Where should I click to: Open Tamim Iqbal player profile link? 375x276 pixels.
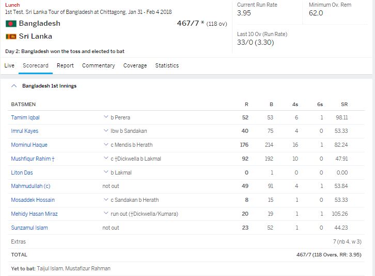(25, 118)
